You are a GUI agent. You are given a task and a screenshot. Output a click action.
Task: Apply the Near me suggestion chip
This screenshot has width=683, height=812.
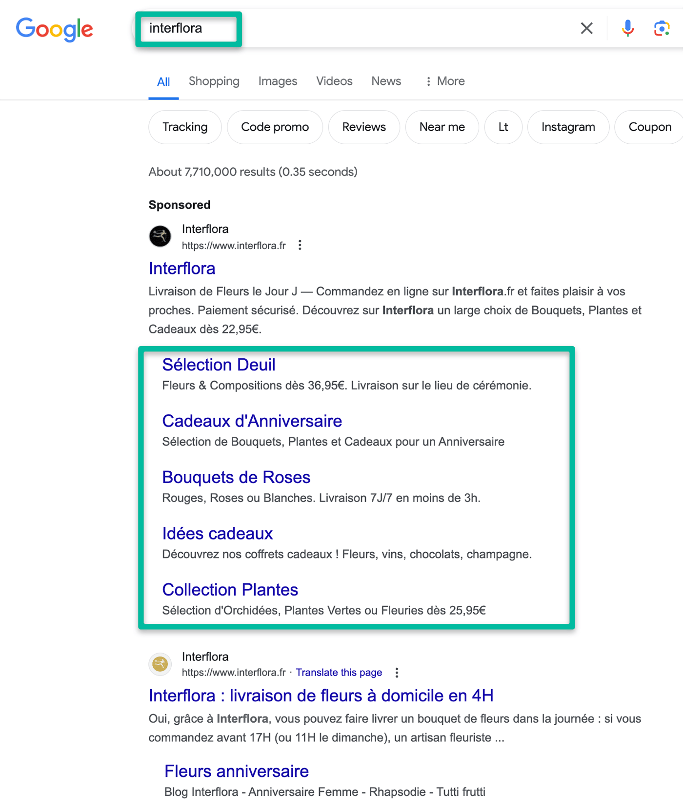(442, 127)
